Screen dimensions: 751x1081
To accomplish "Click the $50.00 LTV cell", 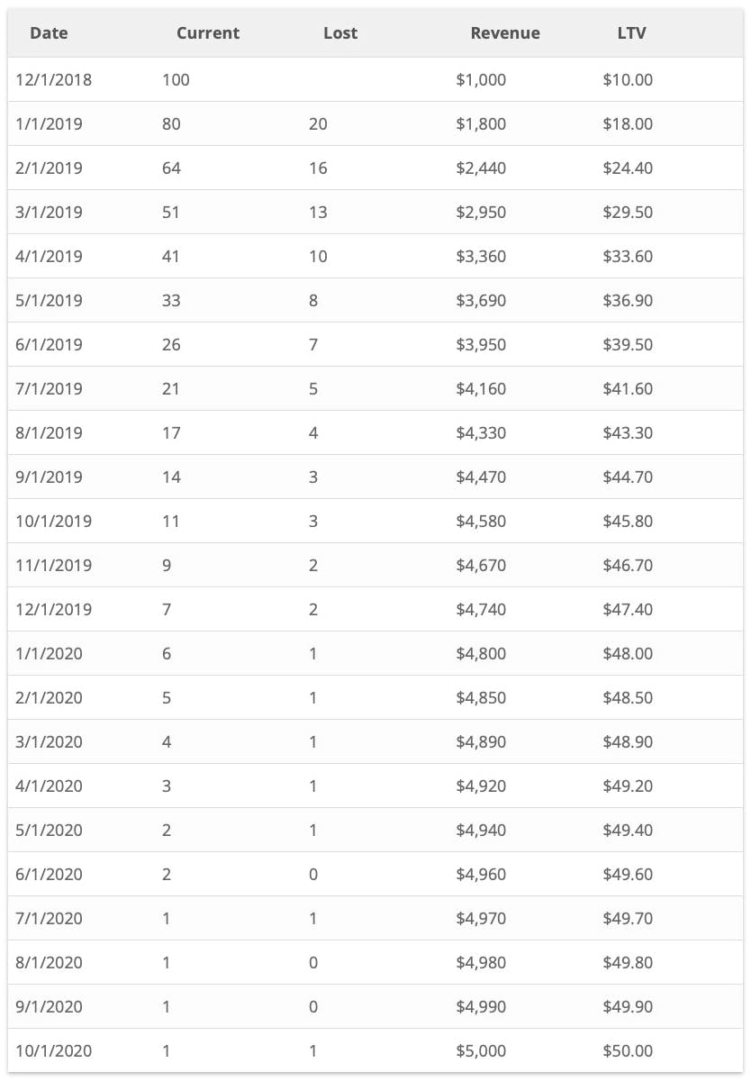I will [628, 1050].
